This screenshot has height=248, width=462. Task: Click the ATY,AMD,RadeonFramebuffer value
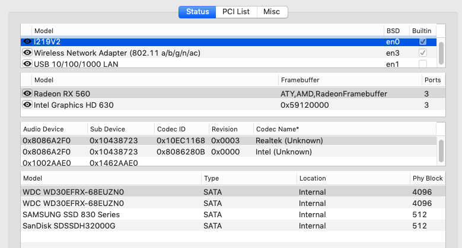click(x=334, y=94)
